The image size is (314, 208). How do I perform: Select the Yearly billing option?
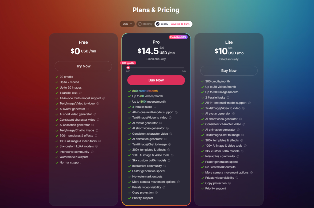tap(163, 24)
